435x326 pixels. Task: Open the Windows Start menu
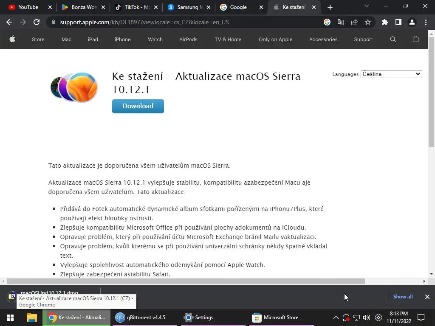coord(11,318)
